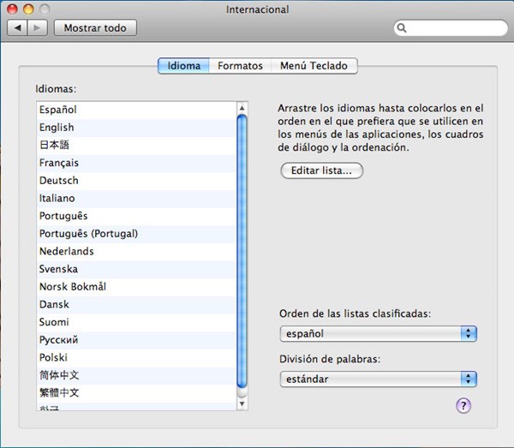Select Norsk Bokmål language entry

pos(73,287)
